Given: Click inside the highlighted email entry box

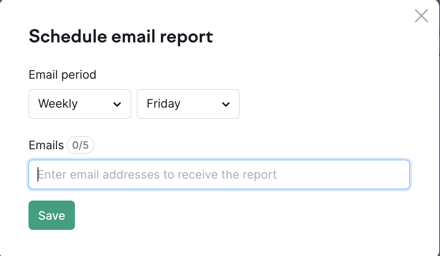Looking at the screenshot, I should pos(219,174).
